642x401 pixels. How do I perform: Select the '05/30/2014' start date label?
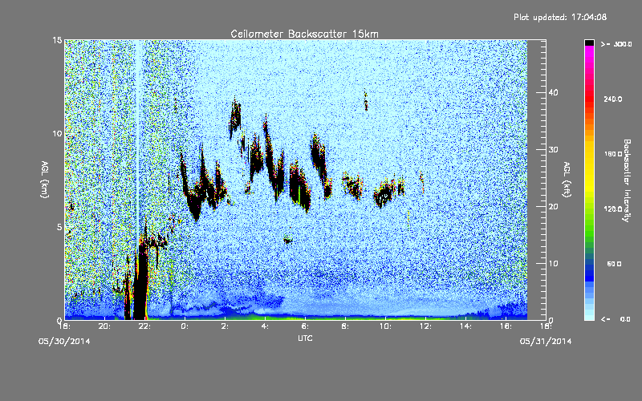64,342
